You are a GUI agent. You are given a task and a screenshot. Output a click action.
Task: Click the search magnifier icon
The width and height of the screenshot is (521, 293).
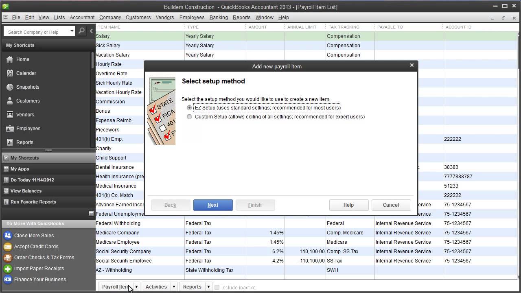(x=81, y=31)
